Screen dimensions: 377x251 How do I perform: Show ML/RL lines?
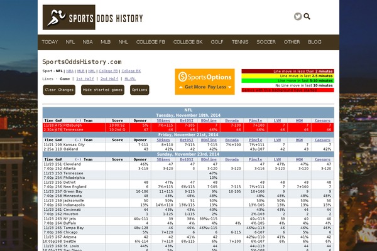click(x=130, y=79)
